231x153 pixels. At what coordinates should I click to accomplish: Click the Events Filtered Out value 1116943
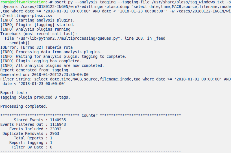tap(58, 124)
